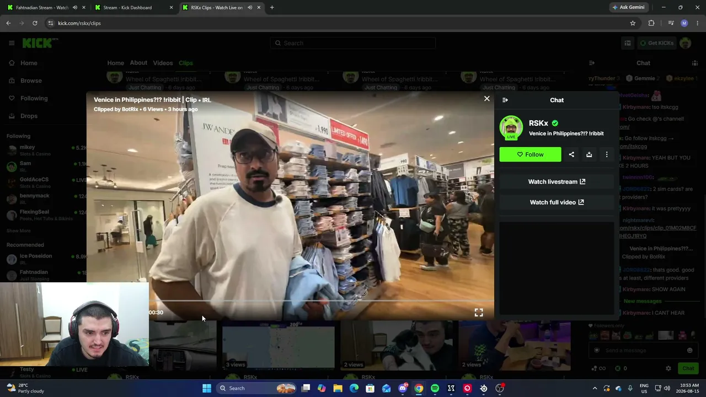The height and width of the screenshot is (397, 706).
Task: Open the emoji picker in chat input
Action: click(x=689, y=350)
